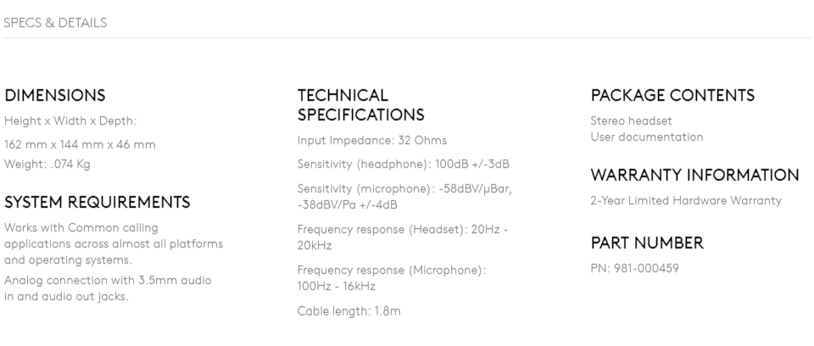Click the Frequency response (Microphone) line
814x346 pixels.
[392, 278]
